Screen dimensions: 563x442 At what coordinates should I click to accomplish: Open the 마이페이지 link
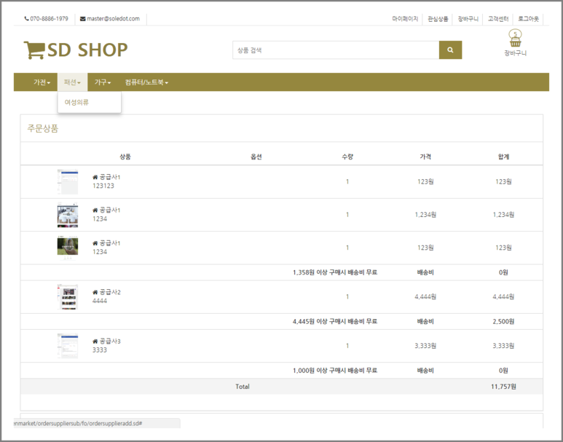click(405, 19)
